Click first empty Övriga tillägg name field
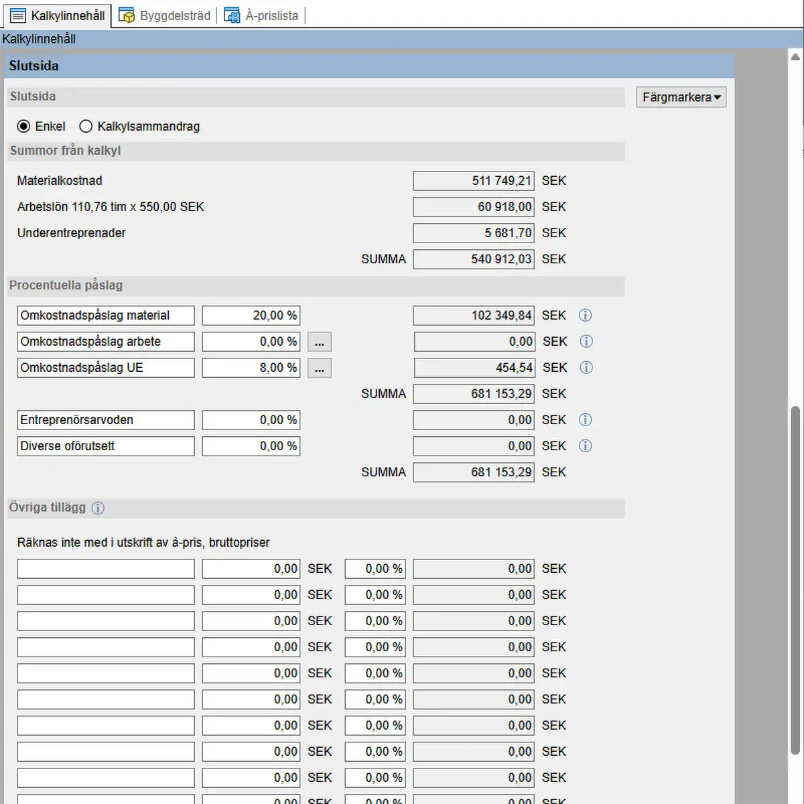The width and height of the screenshot is (804, 804). 106,569
